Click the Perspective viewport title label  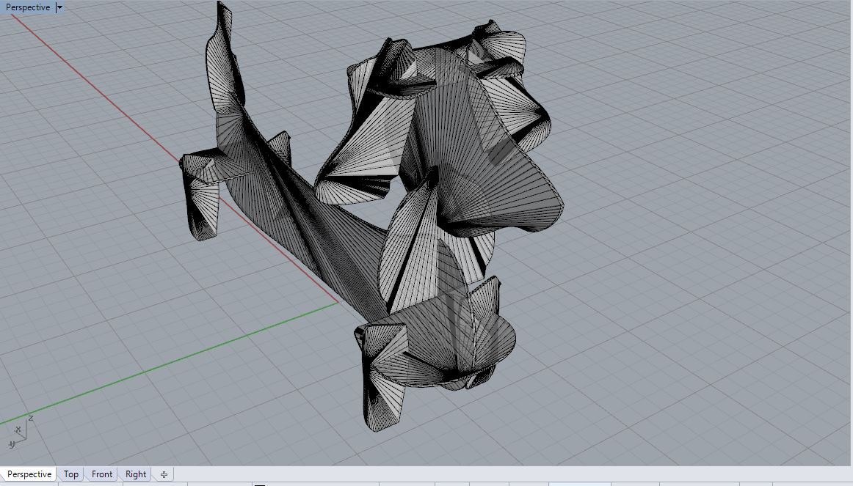pyautogui.click(x=28, y=7)
